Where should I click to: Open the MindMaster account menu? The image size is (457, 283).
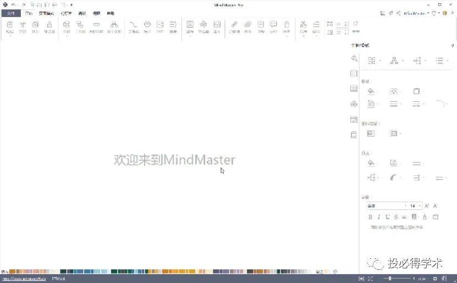(x=416, y=13)
